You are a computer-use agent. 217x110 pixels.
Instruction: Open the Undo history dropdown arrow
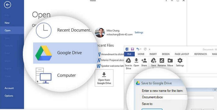tap(141, 49)
